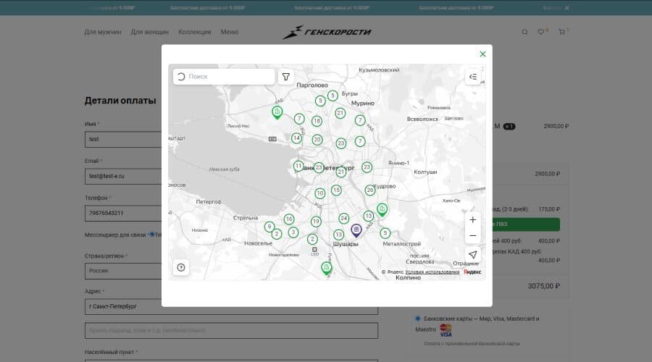This screenshot has height=362, width=652.
Task: Dismiss the free delivery banner
Action: click(567, 8)
